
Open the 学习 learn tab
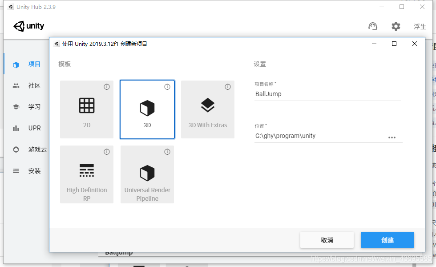point(26,107)
